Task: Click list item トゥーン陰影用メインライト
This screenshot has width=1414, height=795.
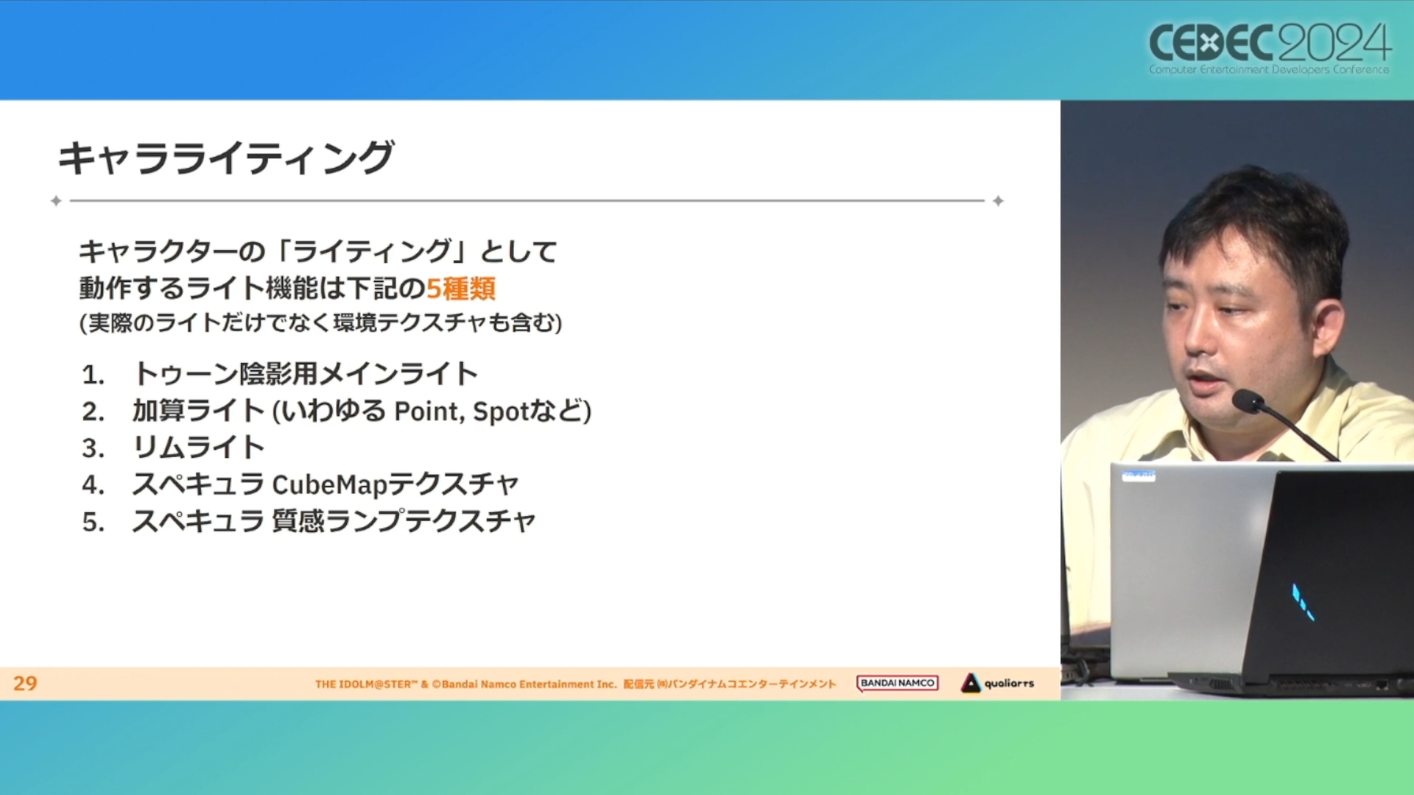Action: tap(305, 374)
